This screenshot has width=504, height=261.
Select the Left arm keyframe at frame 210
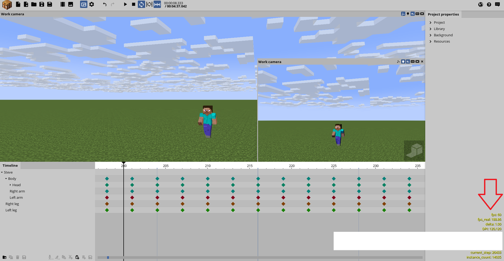[208, 198]
